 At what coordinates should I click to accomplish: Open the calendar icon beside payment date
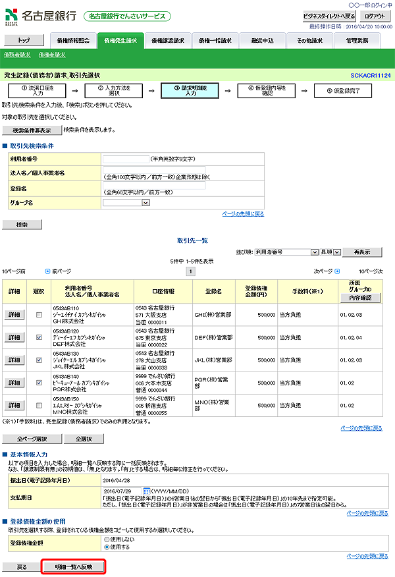click(146, 491)
